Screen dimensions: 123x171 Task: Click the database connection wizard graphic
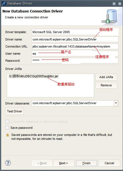coord(109,16)
